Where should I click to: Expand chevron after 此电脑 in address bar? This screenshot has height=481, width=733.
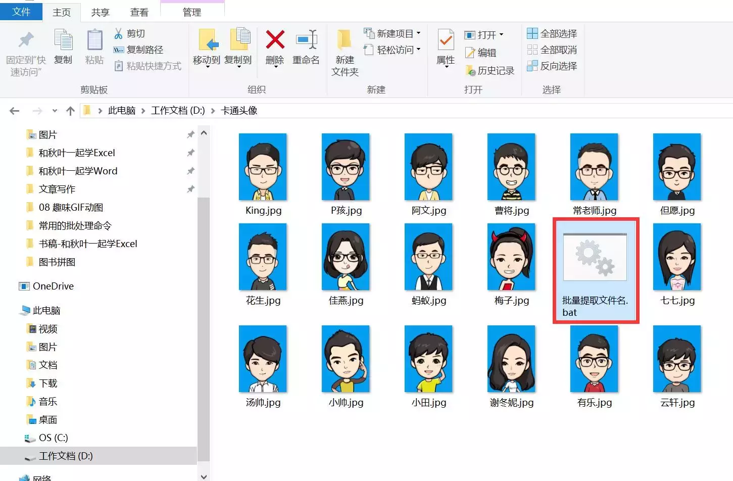coord(143,111)
